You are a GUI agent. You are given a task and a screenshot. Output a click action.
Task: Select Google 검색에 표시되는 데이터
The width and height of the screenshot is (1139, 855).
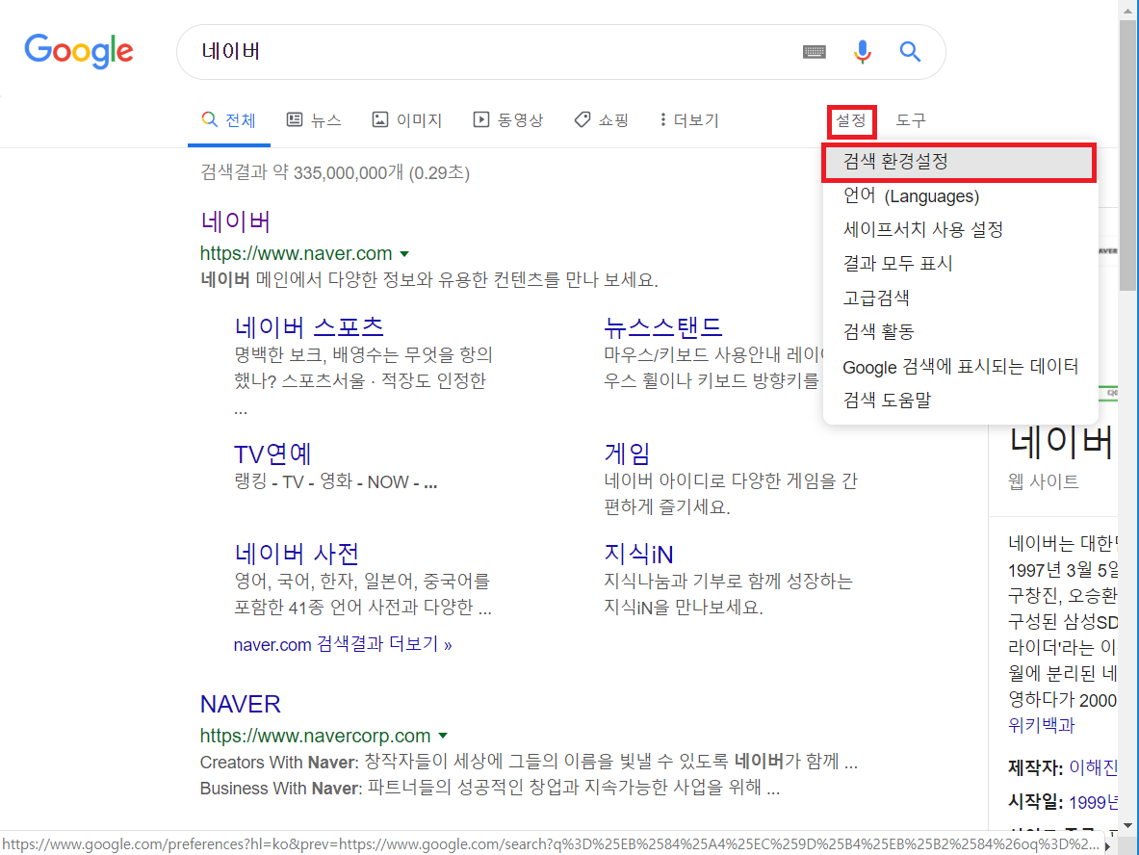[x=959, y=367]
